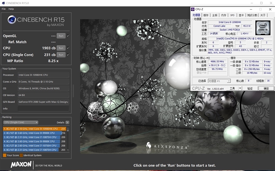
Task: Click the 99.73 MHz bus speed value
Action: click(217, 69)
